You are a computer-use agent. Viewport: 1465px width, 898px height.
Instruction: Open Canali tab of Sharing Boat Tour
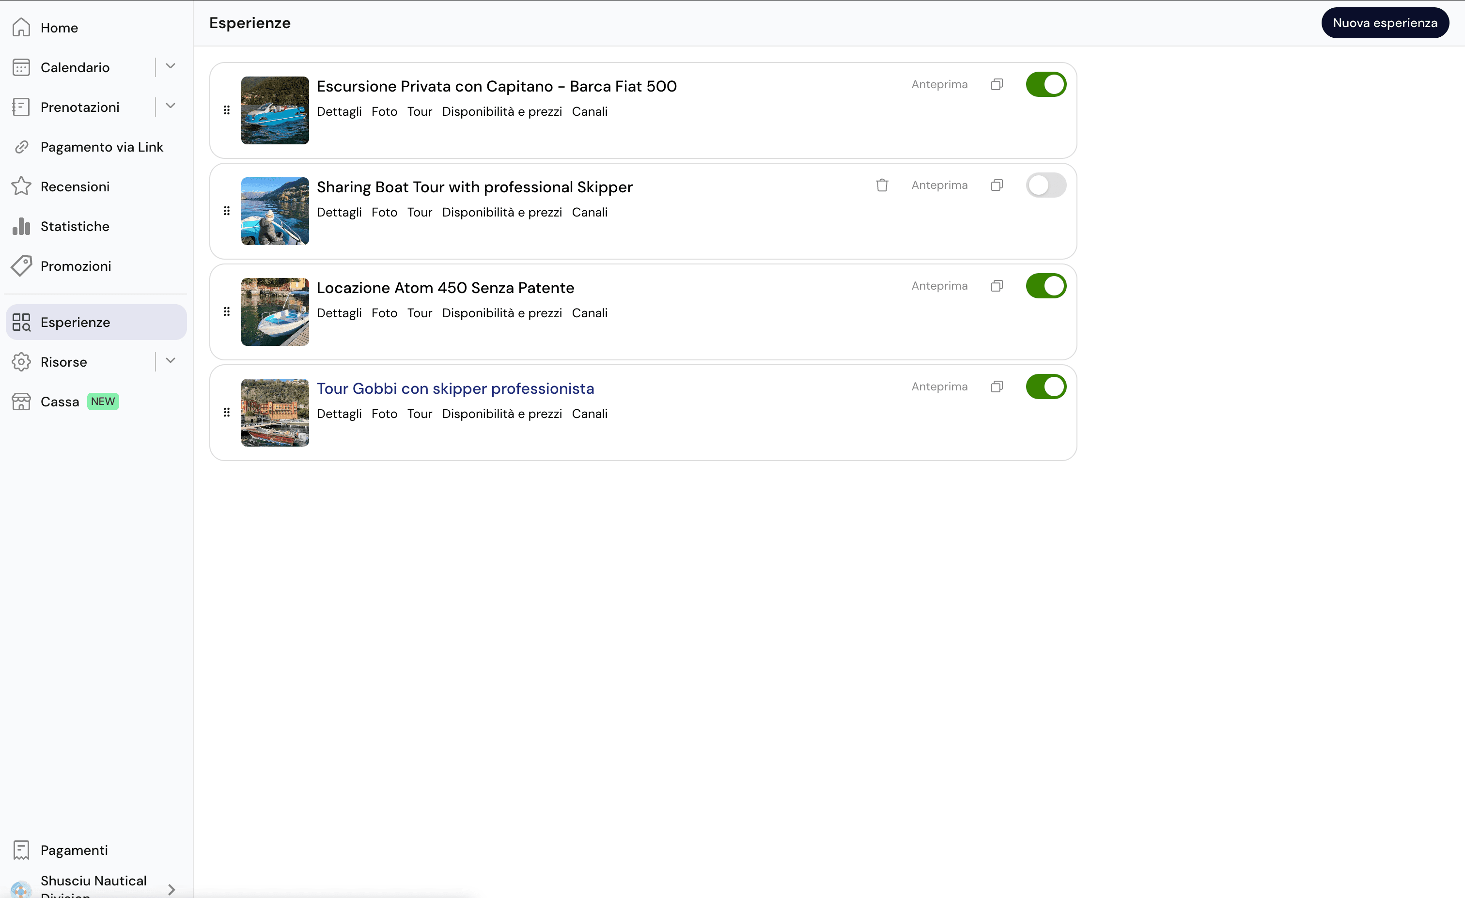pyautogui.click(x=589, y=213)
